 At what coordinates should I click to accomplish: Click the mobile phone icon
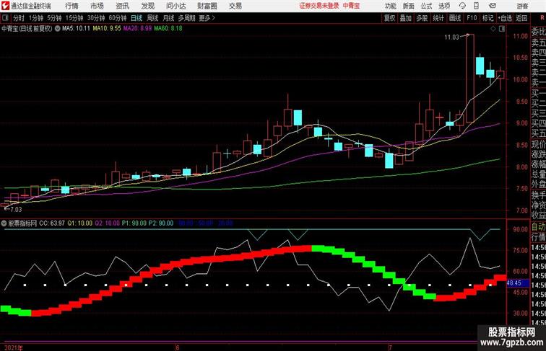477,6
